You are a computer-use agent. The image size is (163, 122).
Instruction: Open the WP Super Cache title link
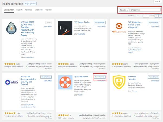point(82,22)
